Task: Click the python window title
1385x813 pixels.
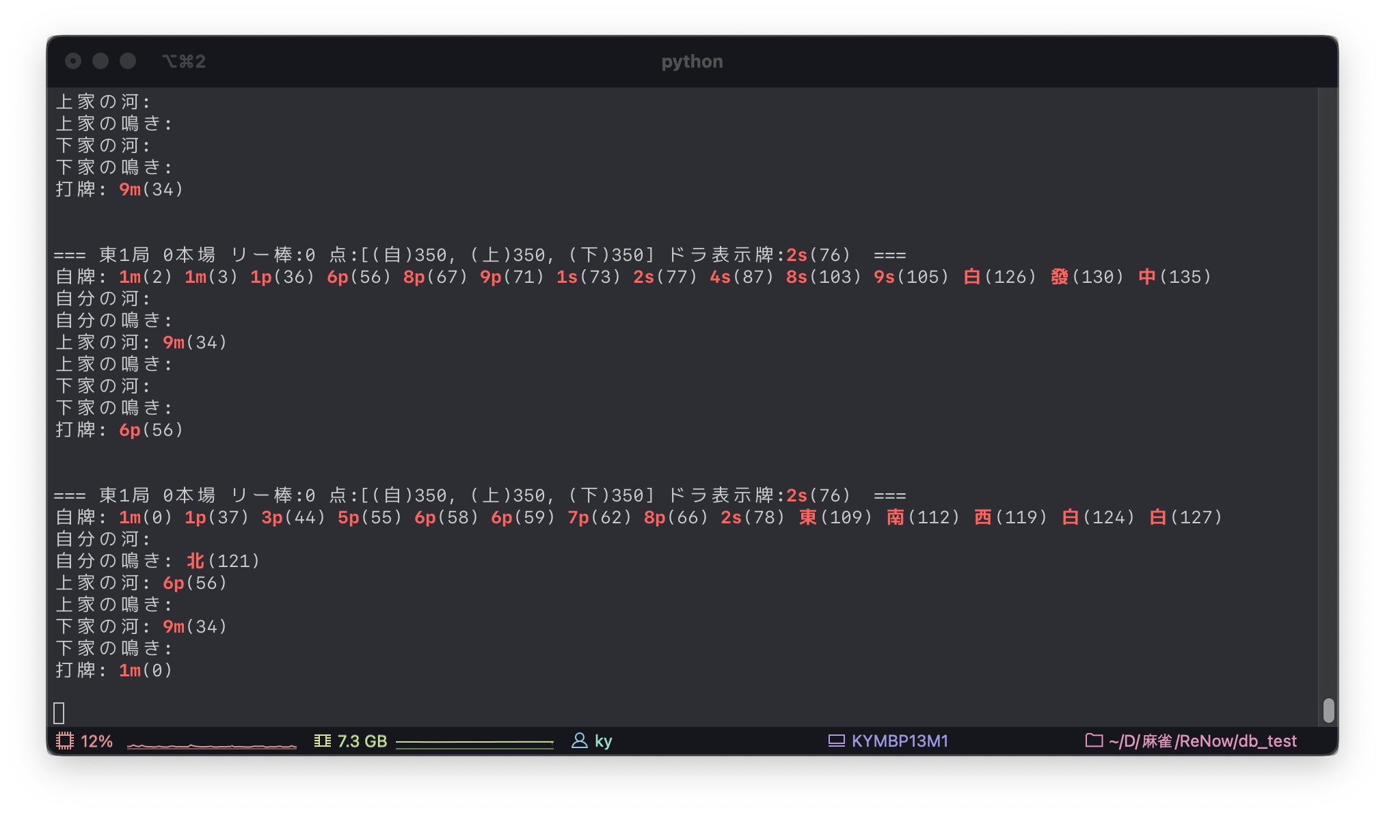Action: tap(692, 61)
